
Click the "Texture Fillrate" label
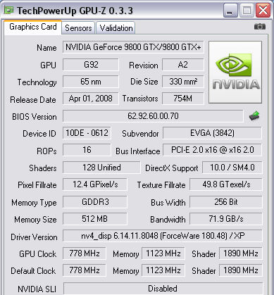point(161,185)
